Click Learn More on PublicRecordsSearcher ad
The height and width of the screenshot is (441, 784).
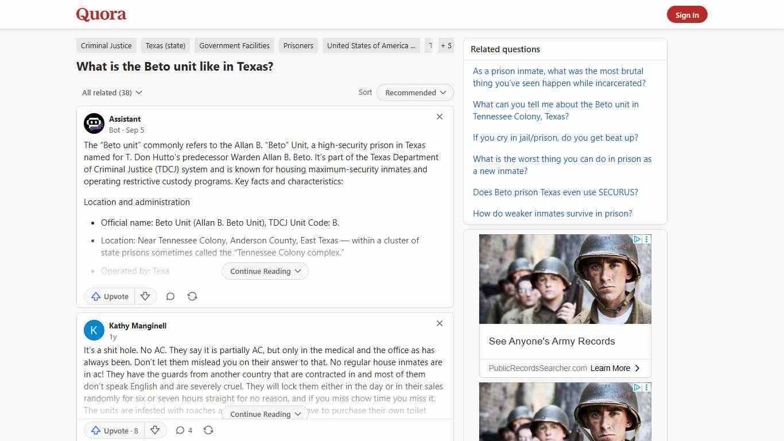615,368
